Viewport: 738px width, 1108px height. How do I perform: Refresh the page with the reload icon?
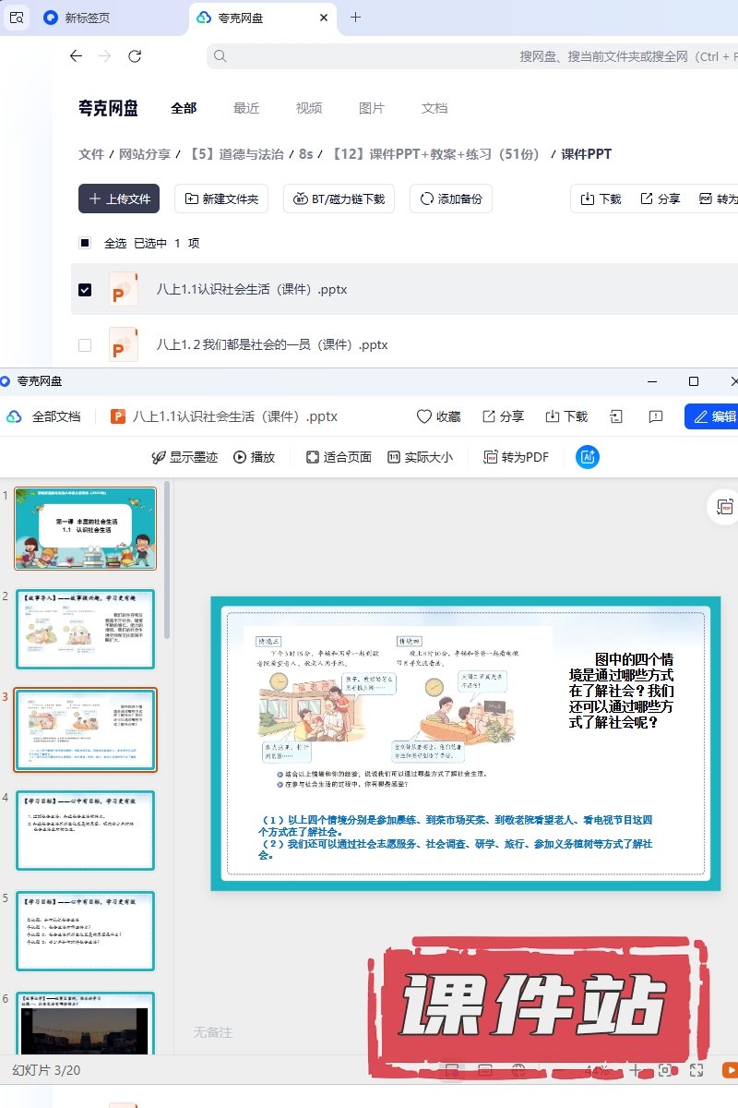coord(135,56)
